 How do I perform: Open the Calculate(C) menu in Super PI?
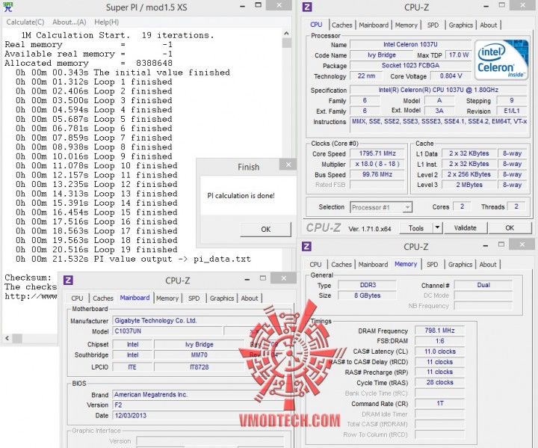coord(25,22)
